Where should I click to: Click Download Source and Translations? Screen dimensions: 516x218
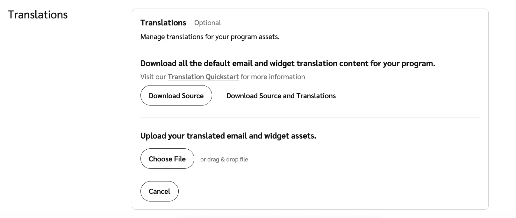(281, 96)
